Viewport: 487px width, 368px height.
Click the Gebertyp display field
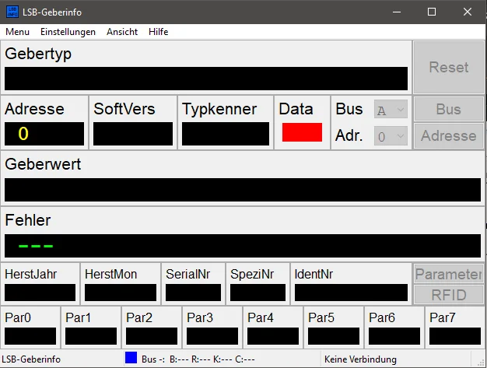[206, 79]
